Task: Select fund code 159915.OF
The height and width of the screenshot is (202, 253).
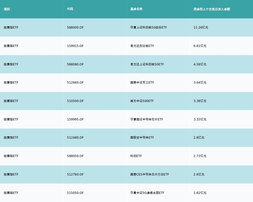Action: [75, 46]
